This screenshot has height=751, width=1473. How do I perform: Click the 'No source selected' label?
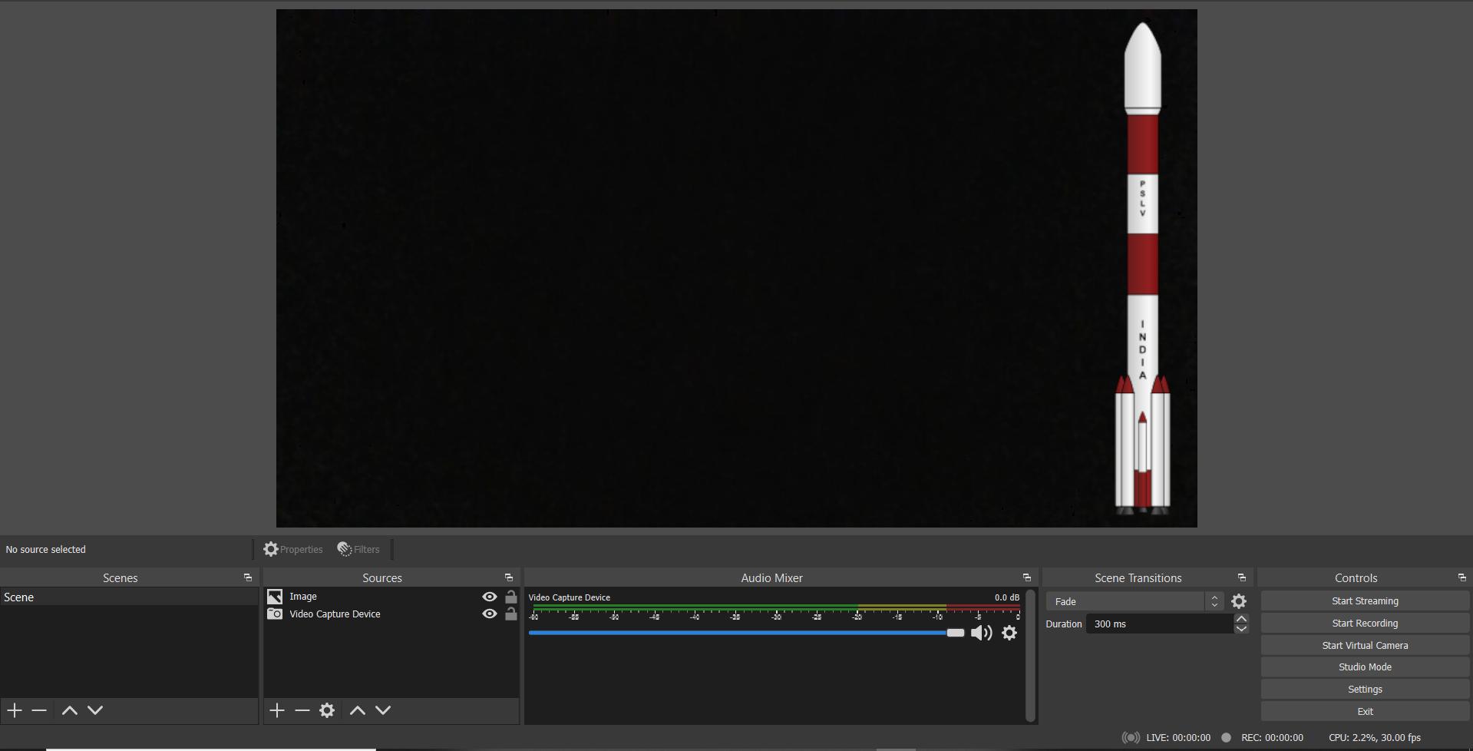pyautogui.click(x=46, y=550)
